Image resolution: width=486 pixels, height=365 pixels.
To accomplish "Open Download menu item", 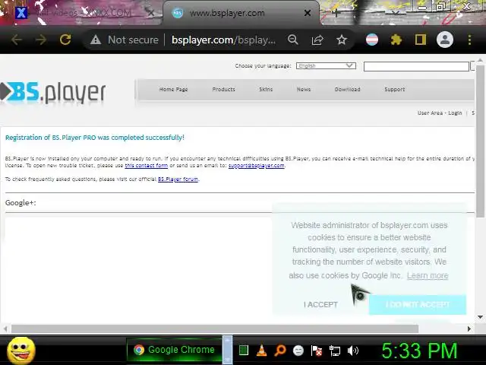I will (347, 90).
